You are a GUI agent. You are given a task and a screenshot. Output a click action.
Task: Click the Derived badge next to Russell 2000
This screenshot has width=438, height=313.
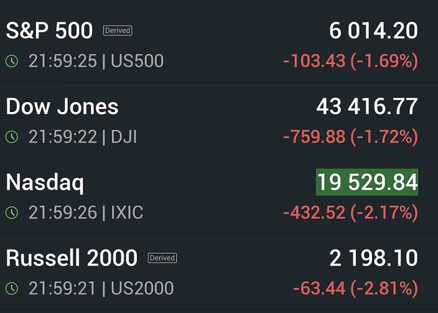coord(162,258)
